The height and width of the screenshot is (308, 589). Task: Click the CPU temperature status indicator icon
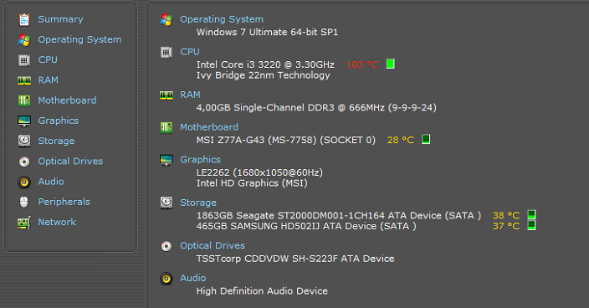click(x=390, y=64)
